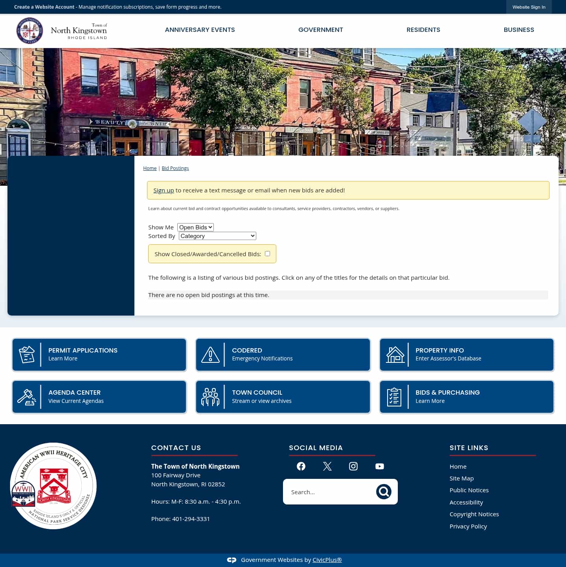Click the North Kingstown town seal logo

click(x=29, y=31)
